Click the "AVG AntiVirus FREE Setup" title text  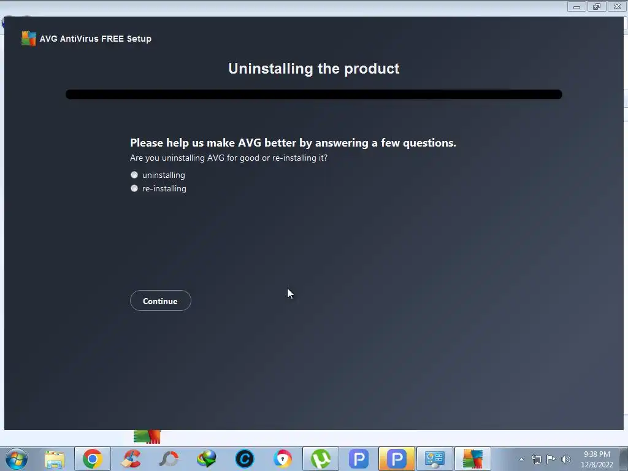95,39
